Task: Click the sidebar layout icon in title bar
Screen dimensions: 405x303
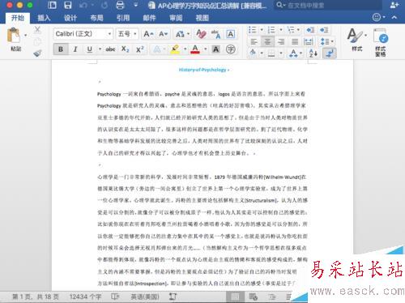Action: click(x=52, y=5)
